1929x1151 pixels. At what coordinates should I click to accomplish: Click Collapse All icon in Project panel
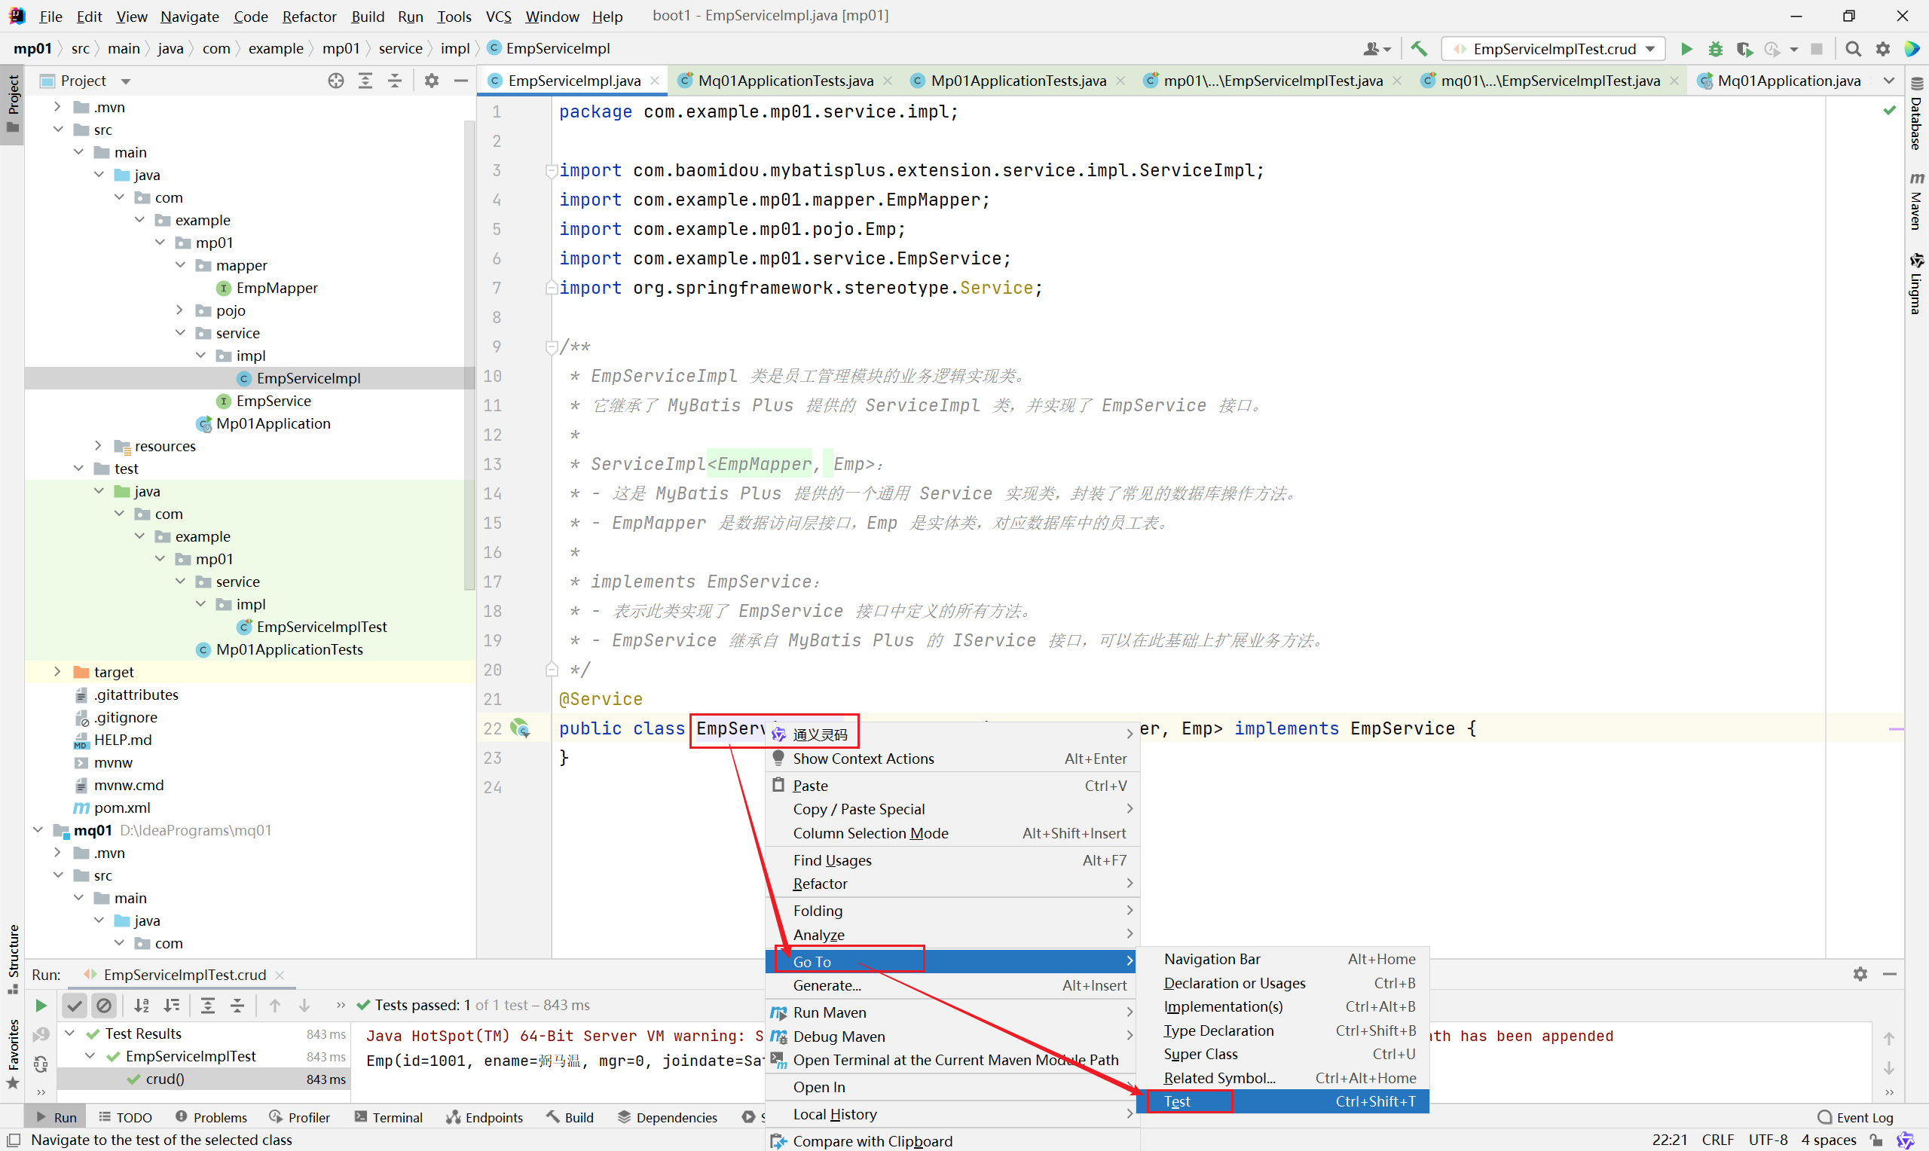tap(395, 81)
